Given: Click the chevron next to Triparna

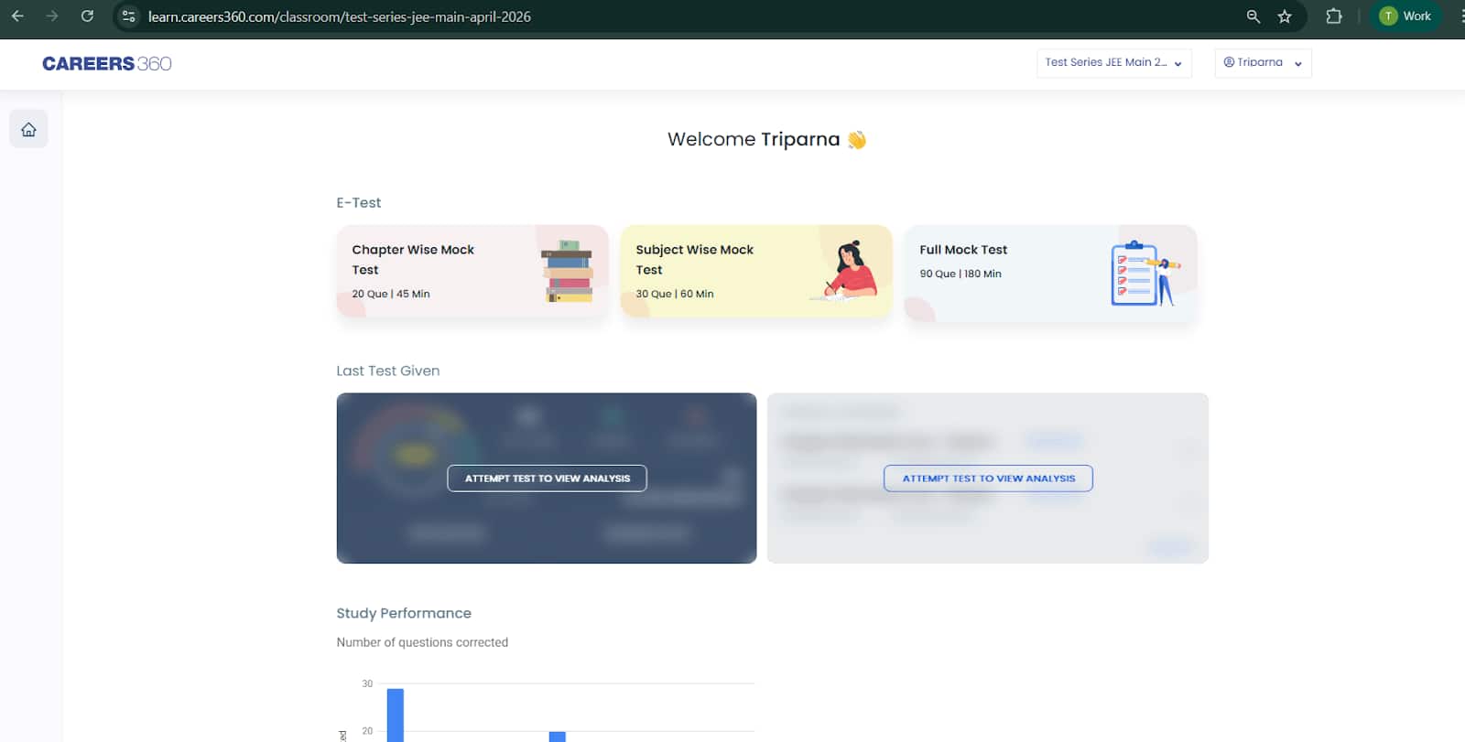Looking at the screenshot, I should 1298,64.
